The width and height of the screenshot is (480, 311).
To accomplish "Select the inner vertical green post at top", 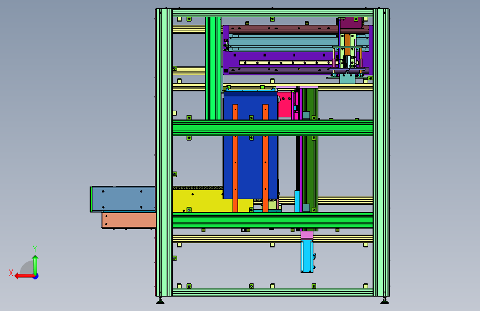I will (213, 68).
